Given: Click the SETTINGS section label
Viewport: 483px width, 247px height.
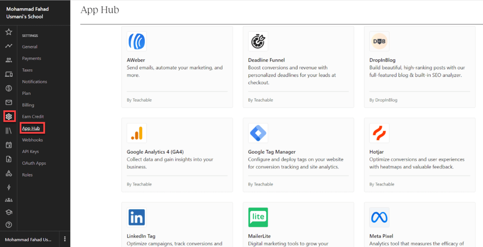Looking at the screenshot, I should coord(30,36).
